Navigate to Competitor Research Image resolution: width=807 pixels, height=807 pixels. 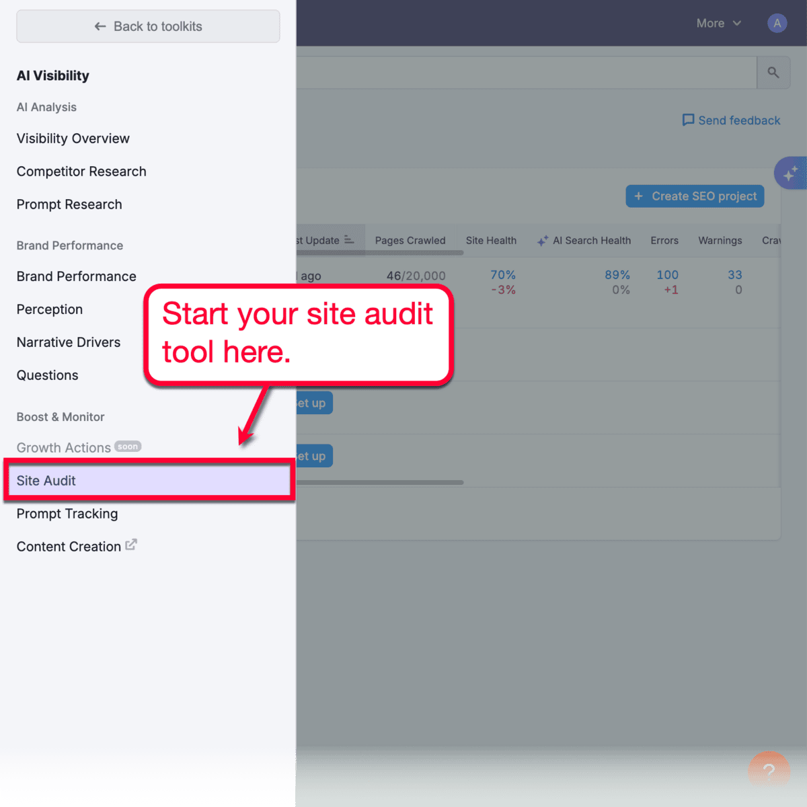81,171
